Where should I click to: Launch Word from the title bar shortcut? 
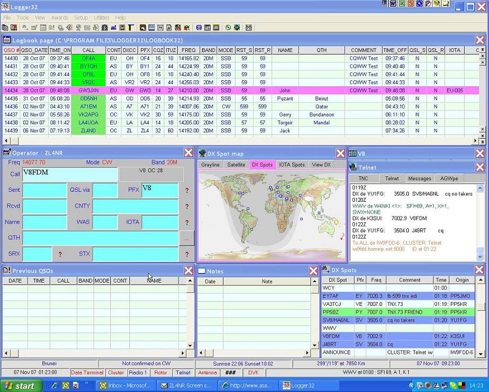[393, 4]
